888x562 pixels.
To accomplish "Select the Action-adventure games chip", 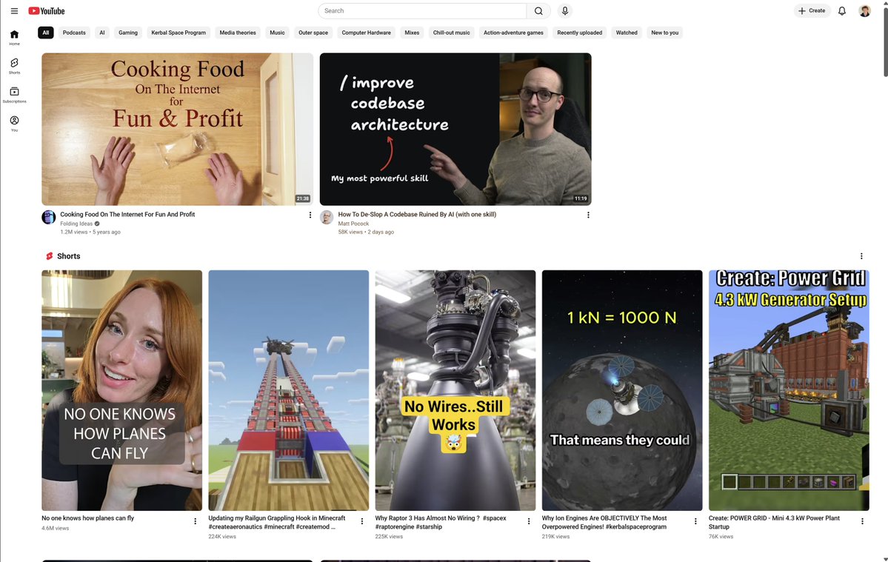I will [513, 33].
